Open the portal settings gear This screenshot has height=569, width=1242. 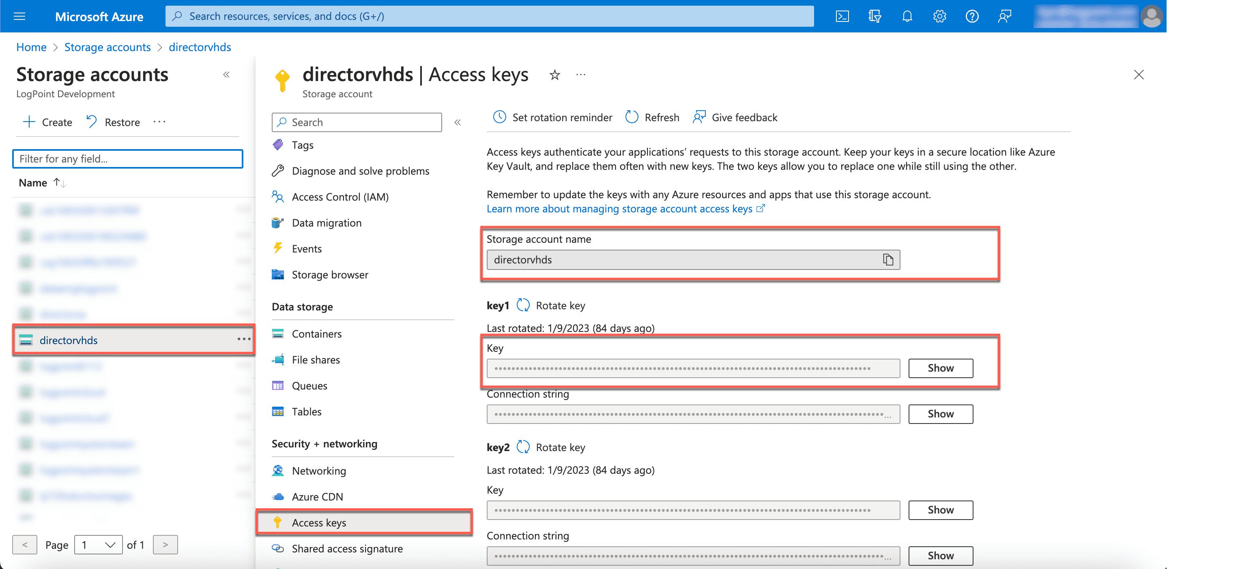point(939,16)
